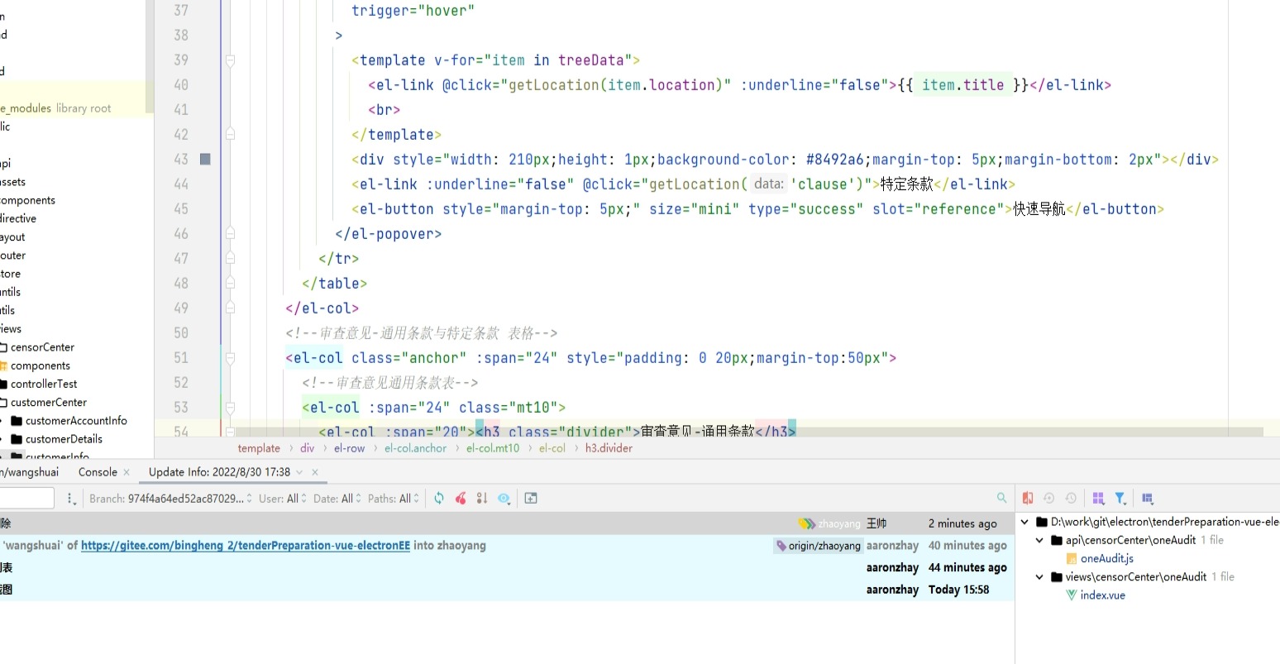Cherry-pick the selected commit
Image resolution: width=1280 pixels, height=664 pixels.
tap(461, 498)
